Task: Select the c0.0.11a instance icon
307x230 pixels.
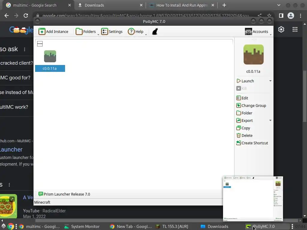Action: click(50, 56)
